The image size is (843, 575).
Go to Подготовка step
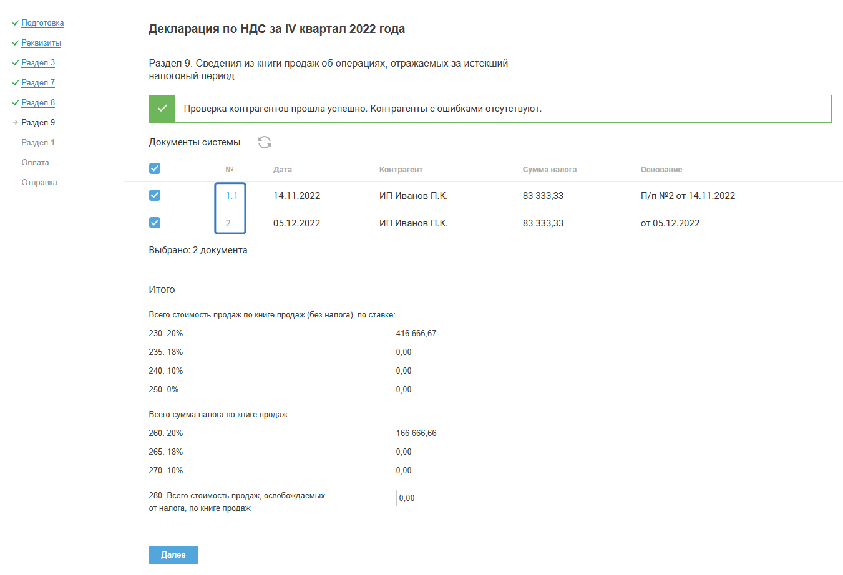click(x=42, y=23)
